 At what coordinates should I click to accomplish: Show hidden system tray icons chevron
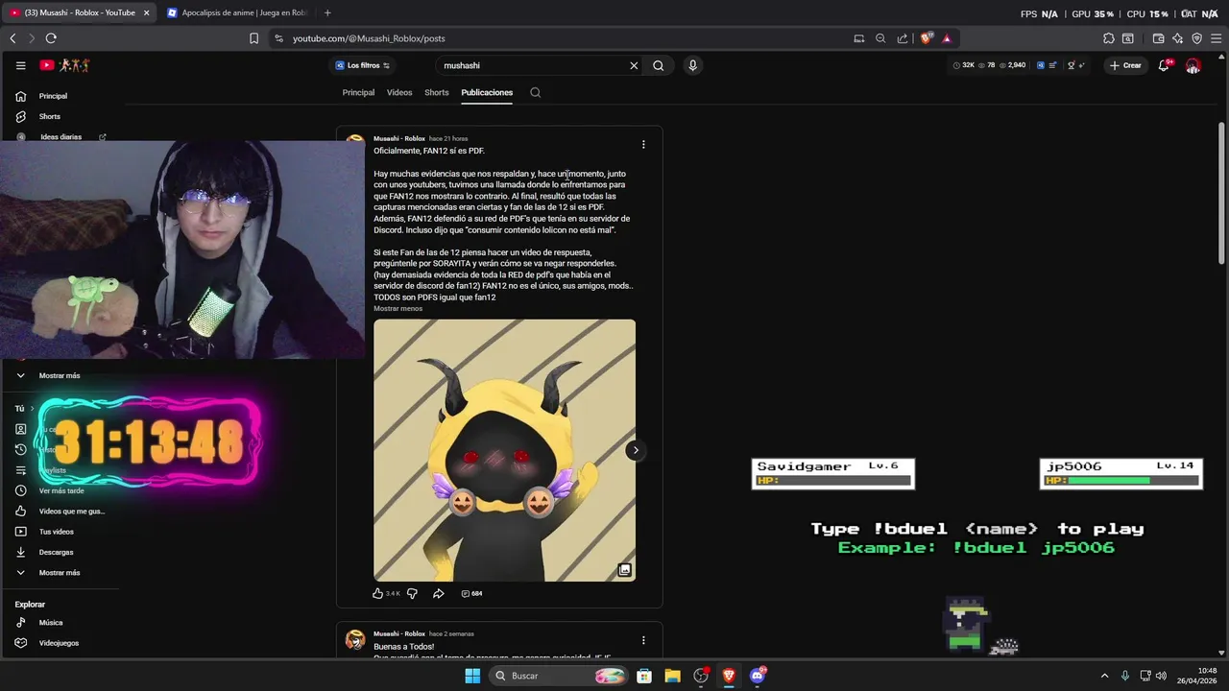pyautogui.click(x=1107, y=676)
